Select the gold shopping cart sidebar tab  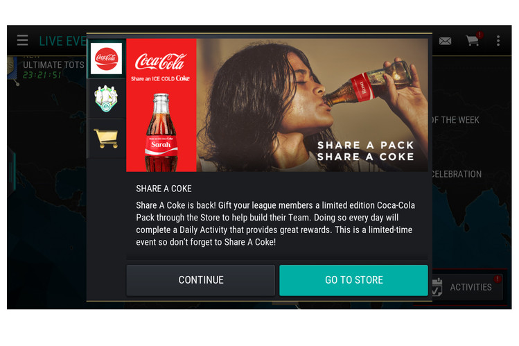[106, 139]
